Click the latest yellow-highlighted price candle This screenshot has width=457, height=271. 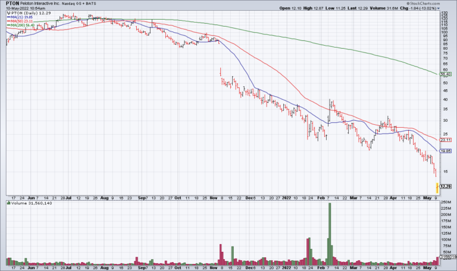tap(437, 188)
